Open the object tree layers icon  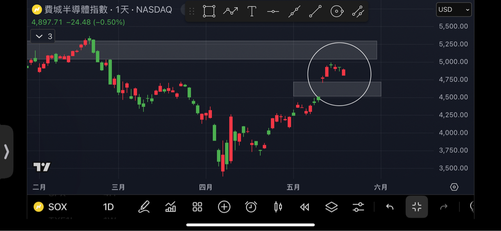point(332,207)
